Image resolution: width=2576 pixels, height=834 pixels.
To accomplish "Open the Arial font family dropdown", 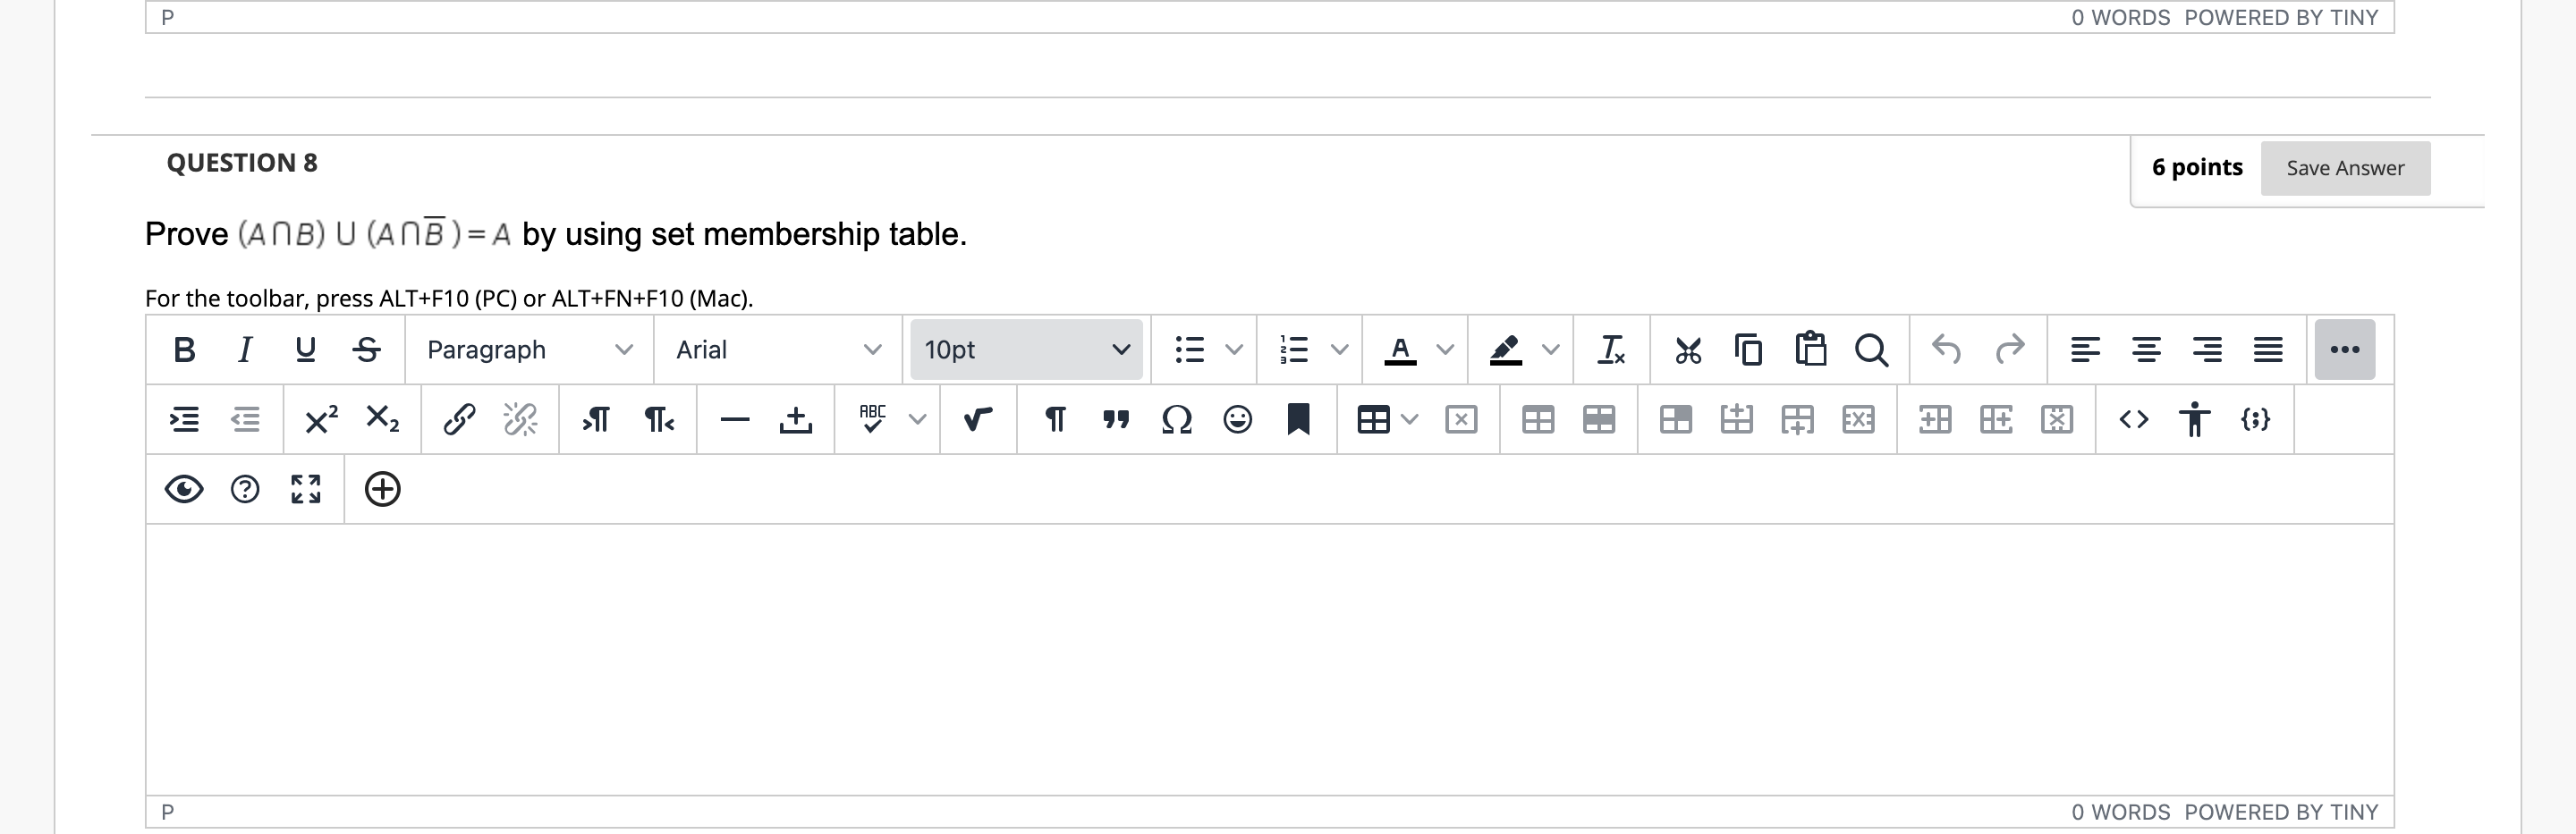I will [777, 350].
